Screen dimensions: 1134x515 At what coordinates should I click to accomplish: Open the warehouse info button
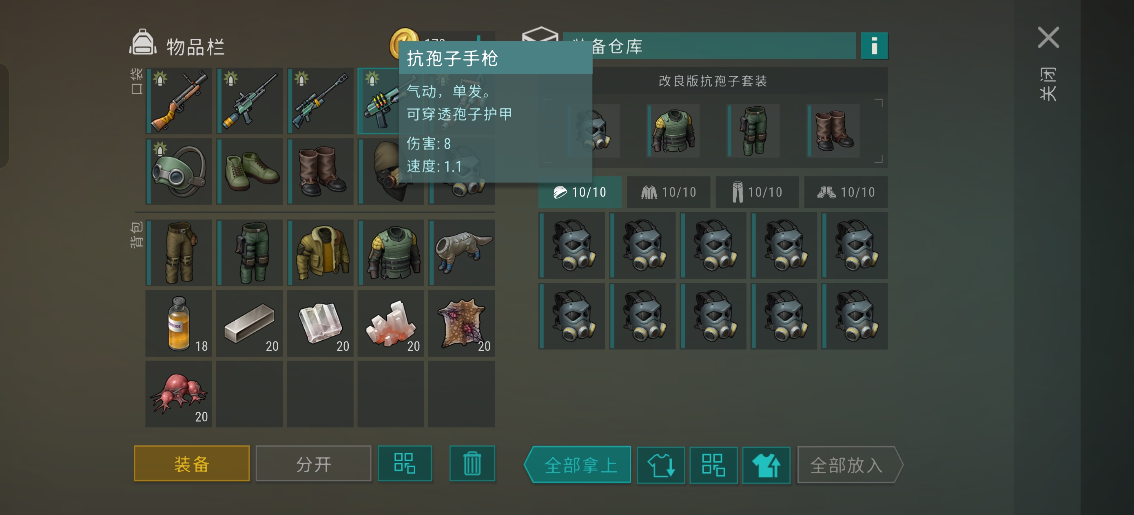tap(874, 46)
